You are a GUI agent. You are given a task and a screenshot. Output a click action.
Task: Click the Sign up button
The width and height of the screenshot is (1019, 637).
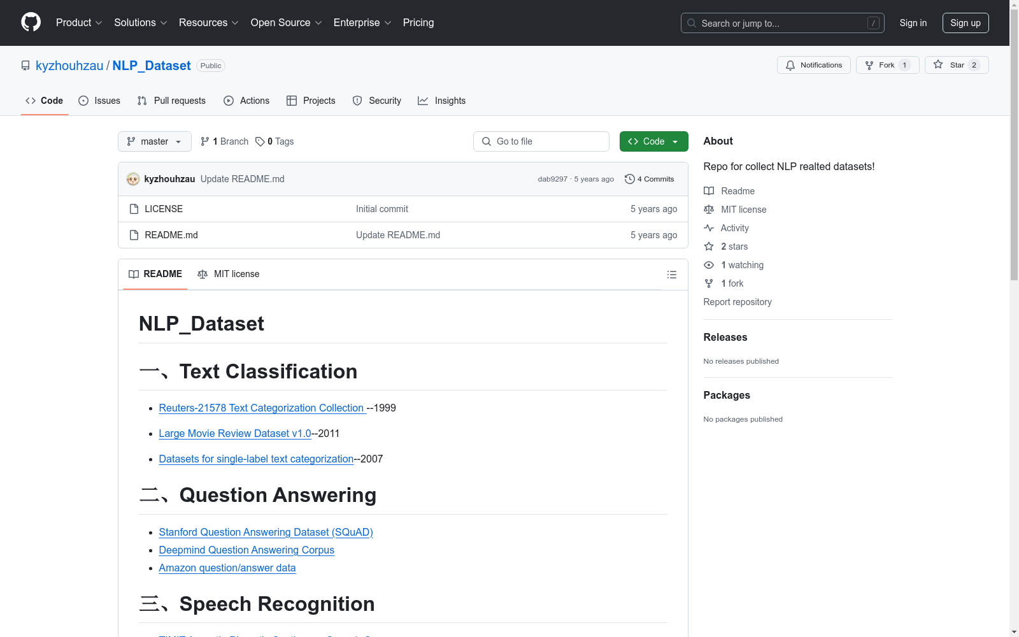[x=966, y=23]
